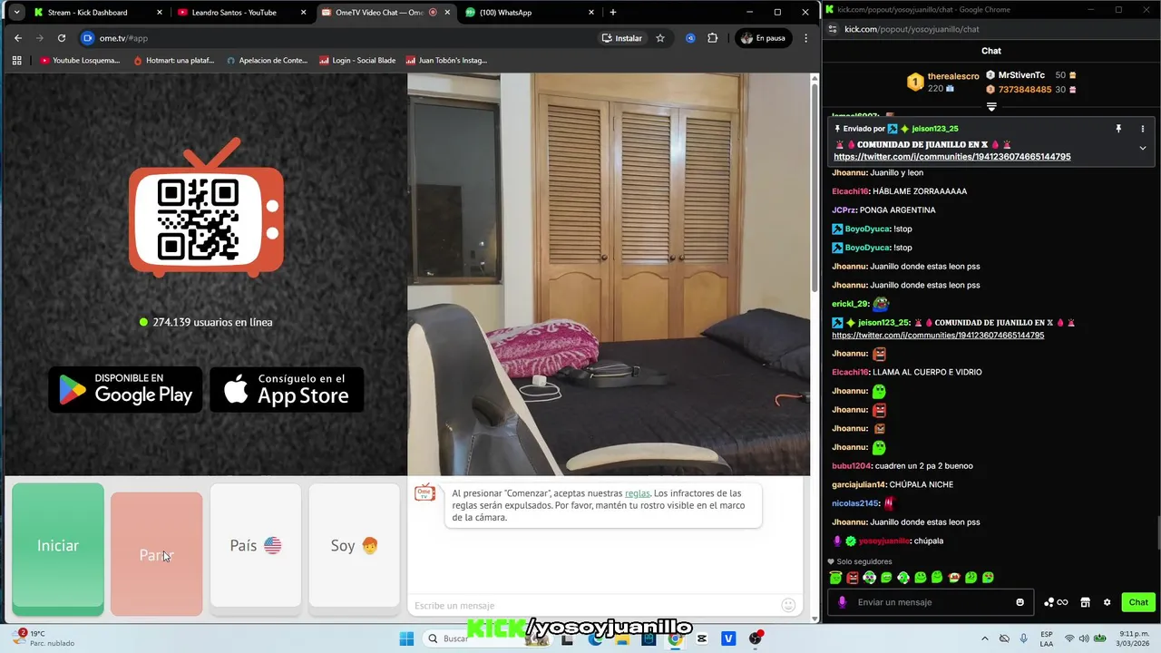The width and height of the screenshot is (1161, 653).
Task: Open pinned message three-dot options
Action: [x=1142, y=129]
